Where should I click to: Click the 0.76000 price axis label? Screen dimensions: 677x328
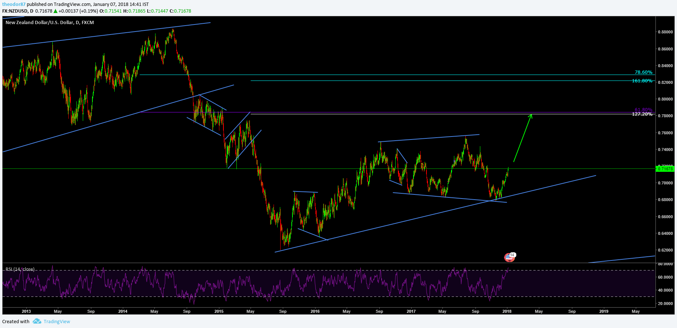click(x=665, y=133)
